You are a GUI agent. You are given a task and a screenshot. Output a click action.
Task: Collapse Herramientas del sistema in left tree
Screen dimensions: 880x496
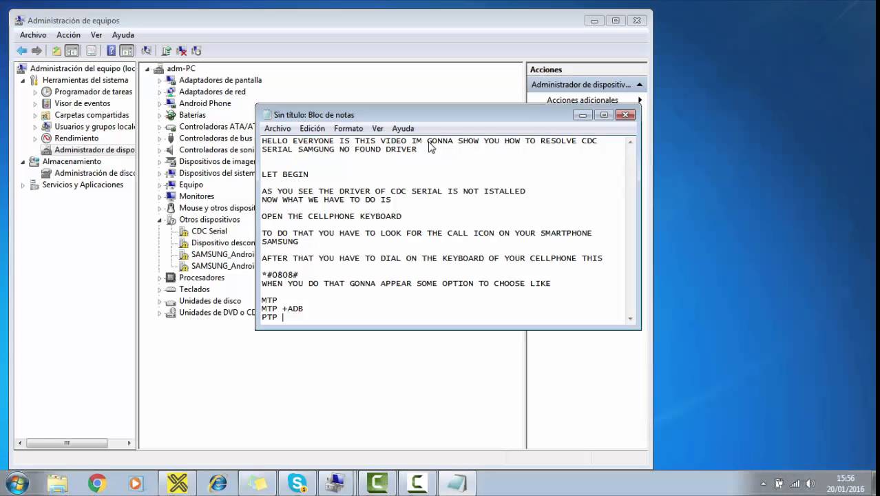23,81
